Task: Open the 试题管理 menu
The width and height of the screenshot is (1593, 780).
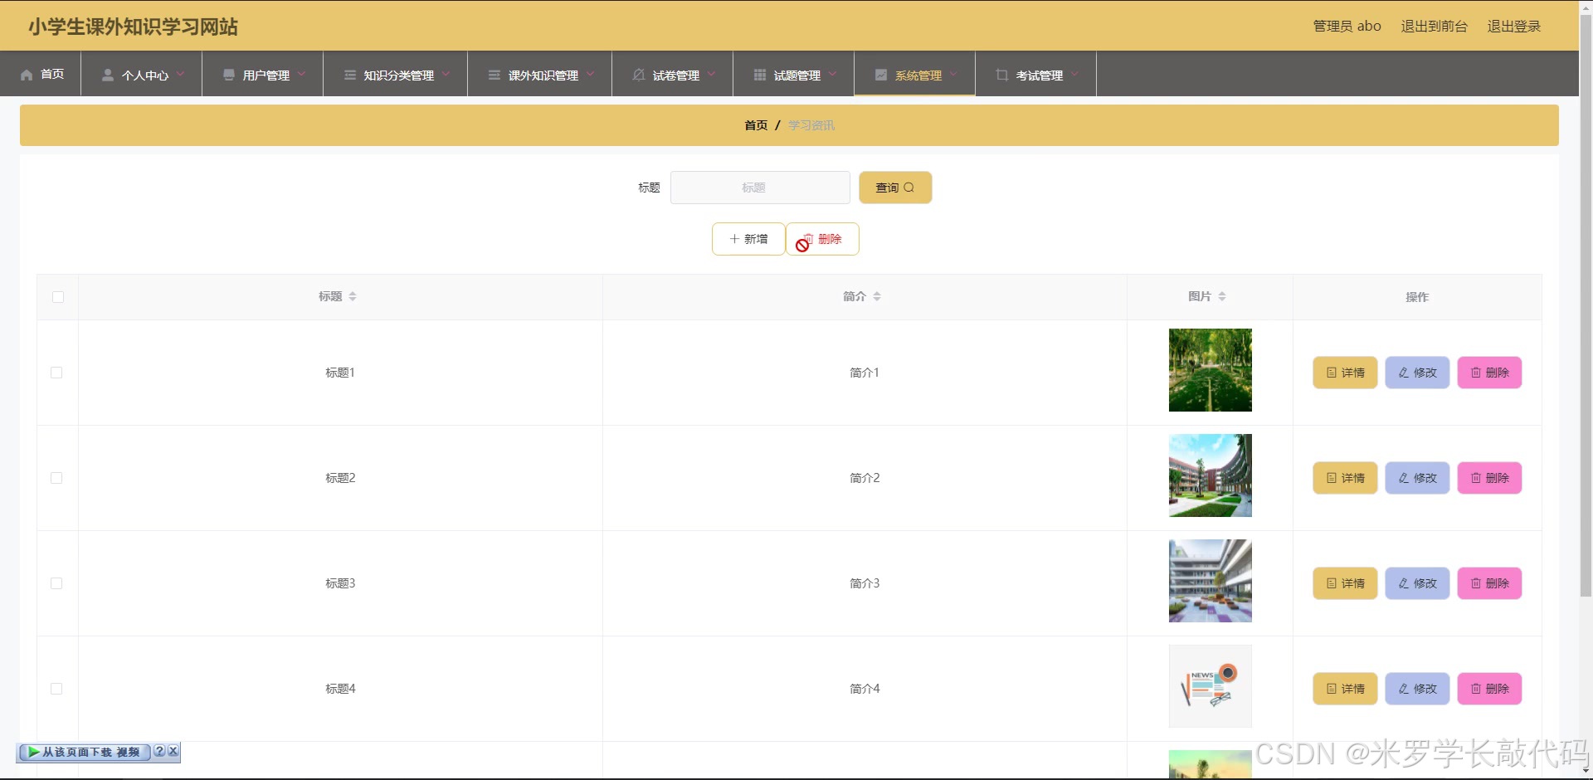Action: point(794,74)
